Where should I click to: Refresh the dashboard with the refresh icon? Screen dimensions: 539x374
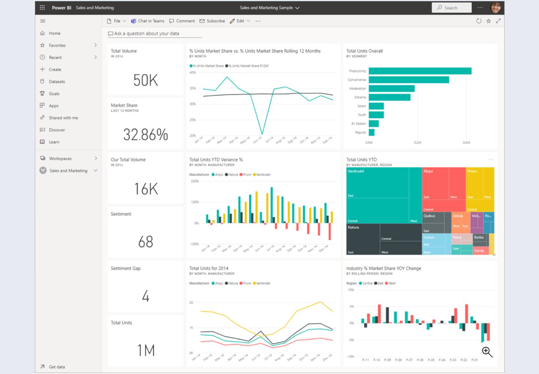(x=479, y=21)
